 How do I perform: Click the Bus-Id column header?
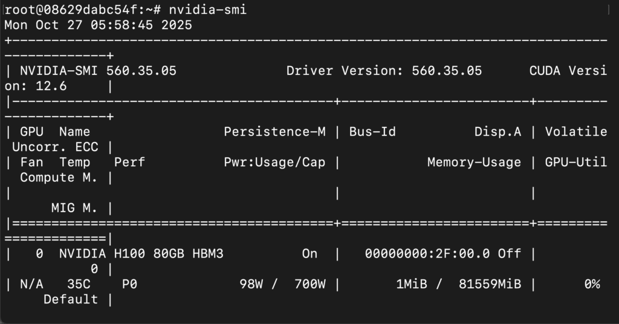372,132
